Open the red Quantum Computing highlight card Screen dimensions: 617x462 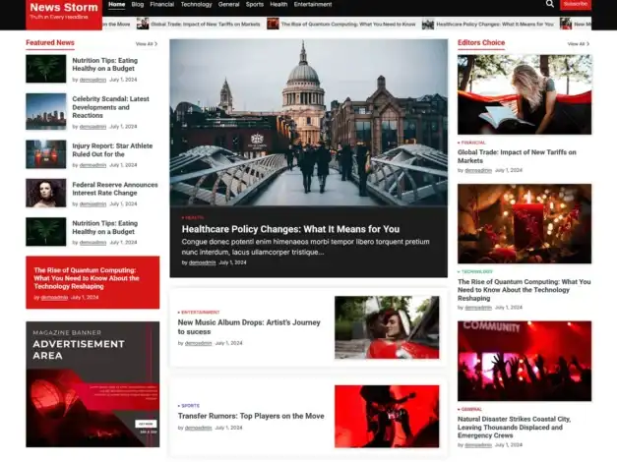[x=93, y=282]
